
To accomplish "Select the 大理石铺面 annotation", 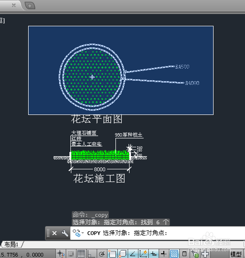I will 84,133.
